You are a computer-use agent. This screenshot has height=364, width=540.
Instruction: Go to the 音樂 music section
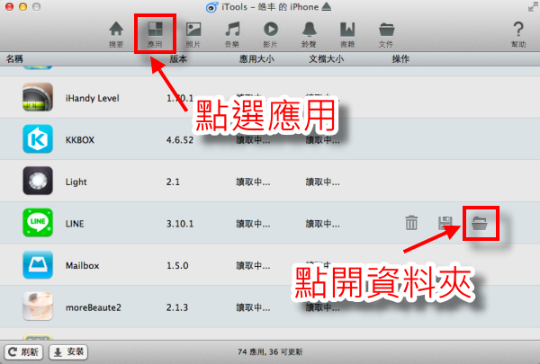[x=232, y=34]
